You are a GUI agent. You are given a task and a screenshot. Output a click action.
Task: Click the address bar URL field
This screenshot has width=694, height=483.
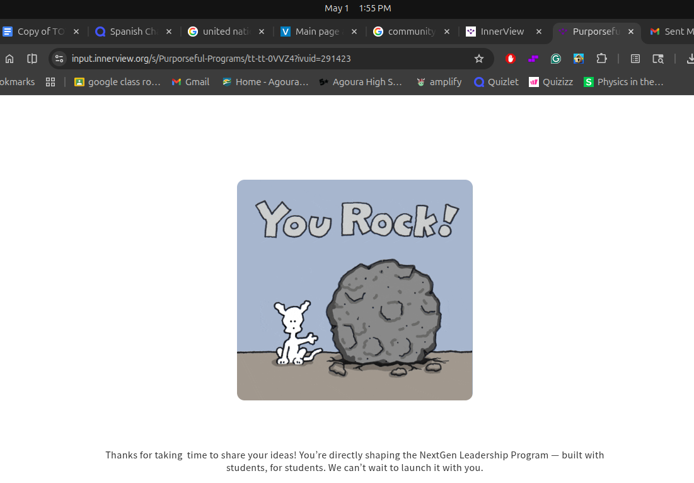coord(271,59)
